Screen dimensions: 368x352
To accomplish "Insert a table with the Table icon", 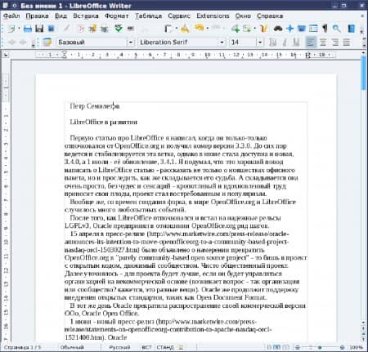I will (247, 29).
